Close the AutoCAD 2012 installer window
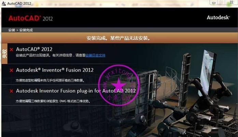The height and width of the screenshot is (137, 238). tap(232, 2)
